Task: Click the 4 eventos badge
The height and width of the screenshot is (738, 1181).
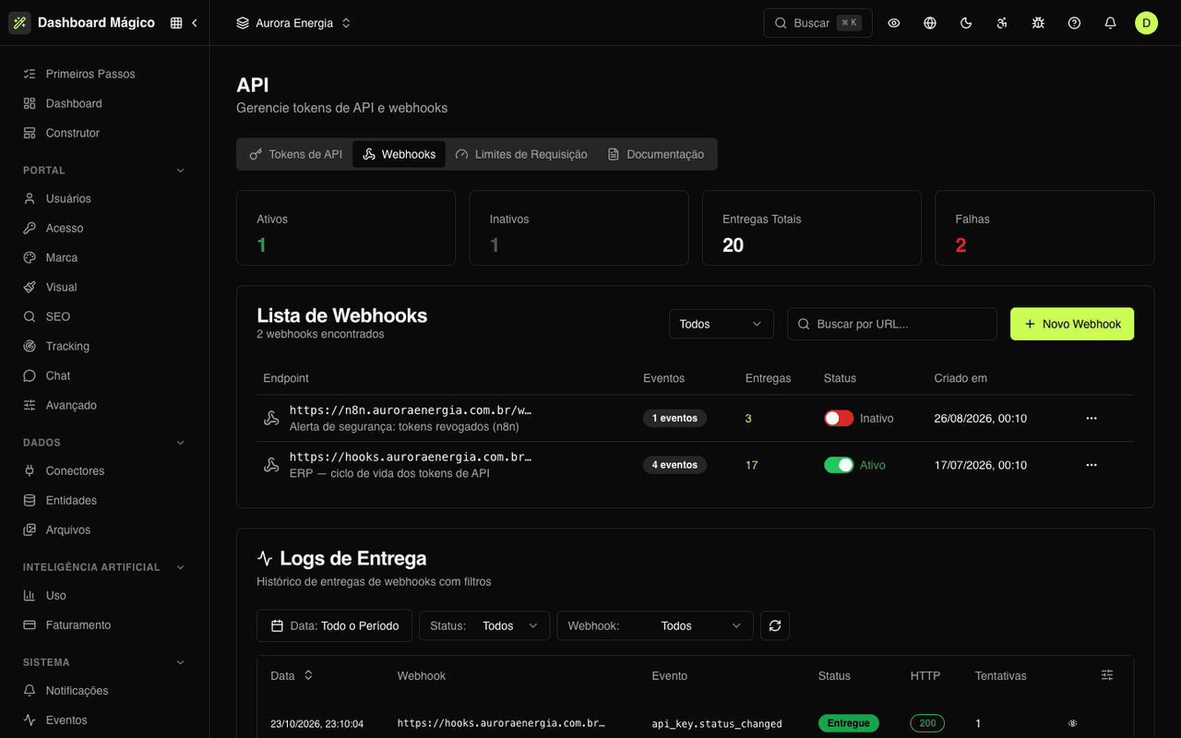Action: [674, 465]
